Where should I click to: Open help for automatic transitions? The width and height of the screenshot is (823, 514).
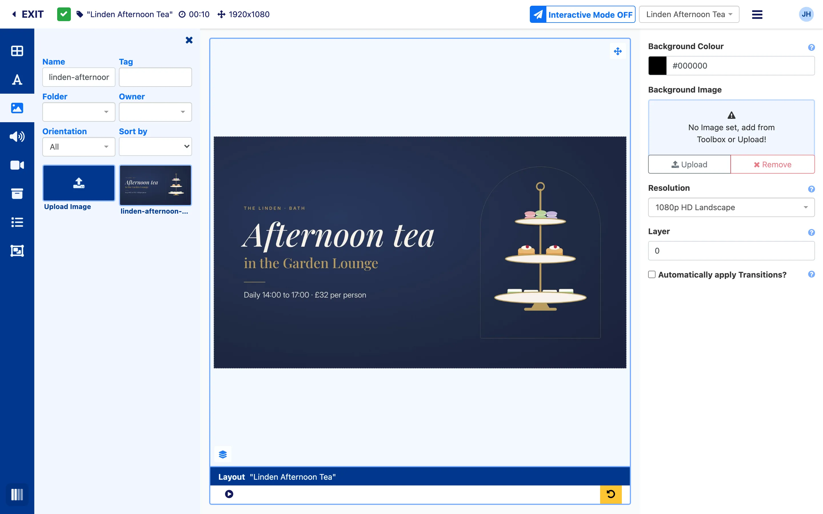(x=812, y=274)
